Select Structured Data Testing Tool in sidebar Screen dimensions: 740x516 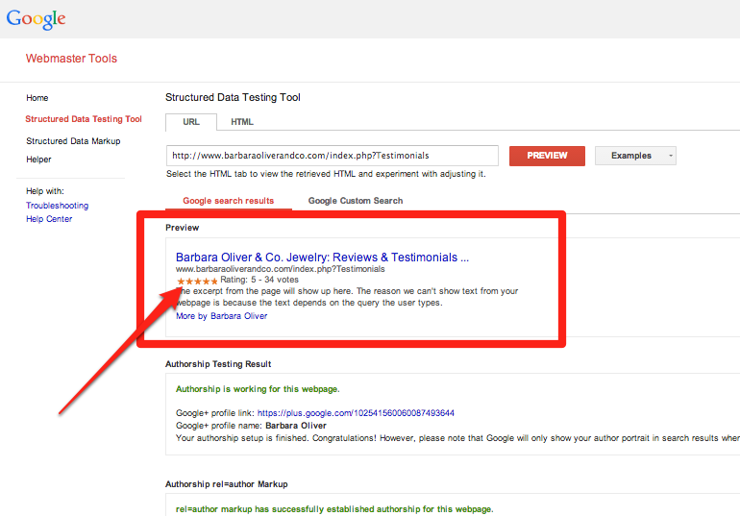tap(84, 119)
